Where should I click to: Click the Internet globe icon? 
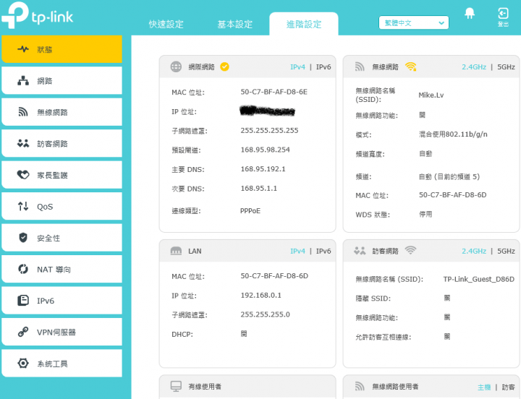176,66
